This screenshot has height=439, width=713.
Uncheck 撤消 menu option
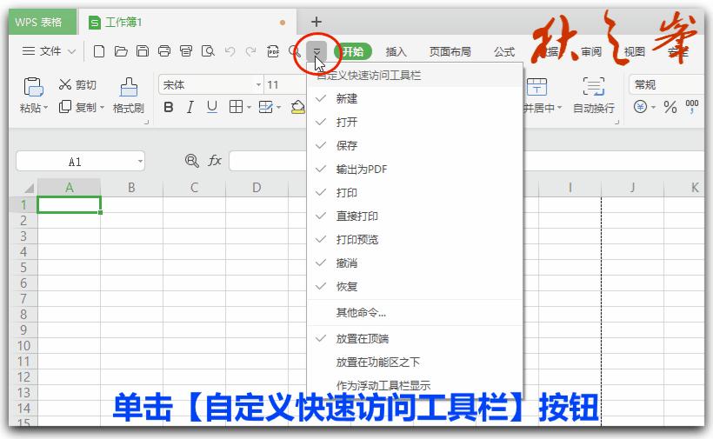tap(415, 263)
